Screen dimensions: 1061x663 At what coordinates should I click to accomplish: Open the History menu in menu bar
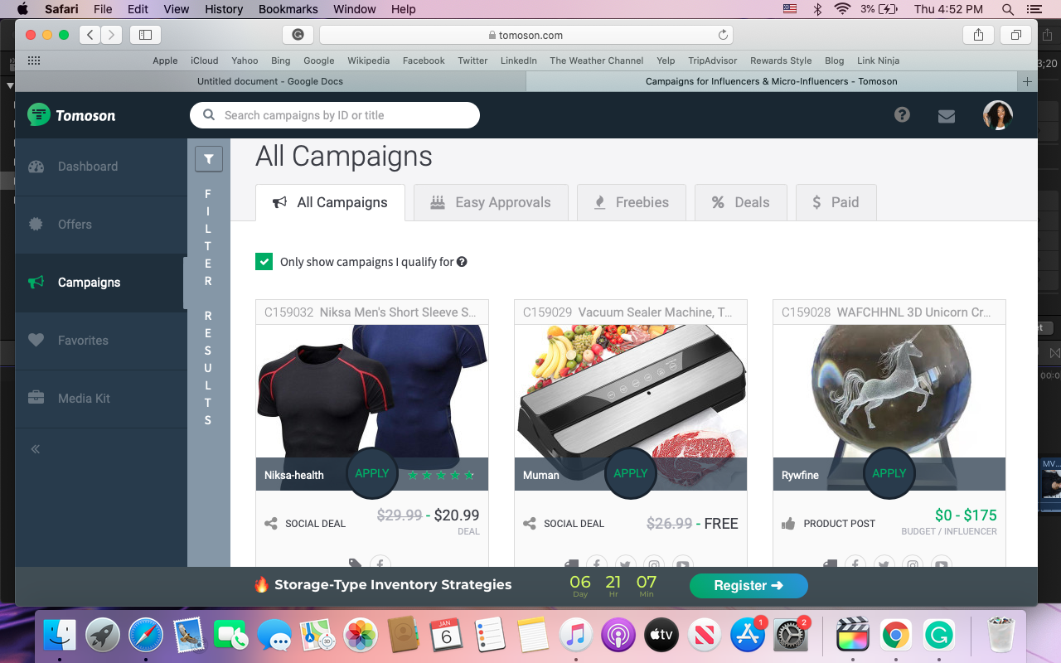[x=224, y=9]
